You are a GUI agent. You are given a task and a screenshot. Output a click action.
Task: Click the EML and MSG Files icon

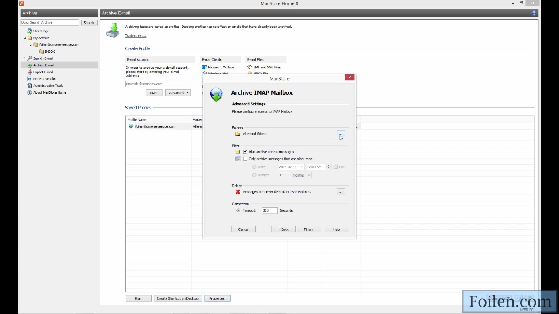249,67
